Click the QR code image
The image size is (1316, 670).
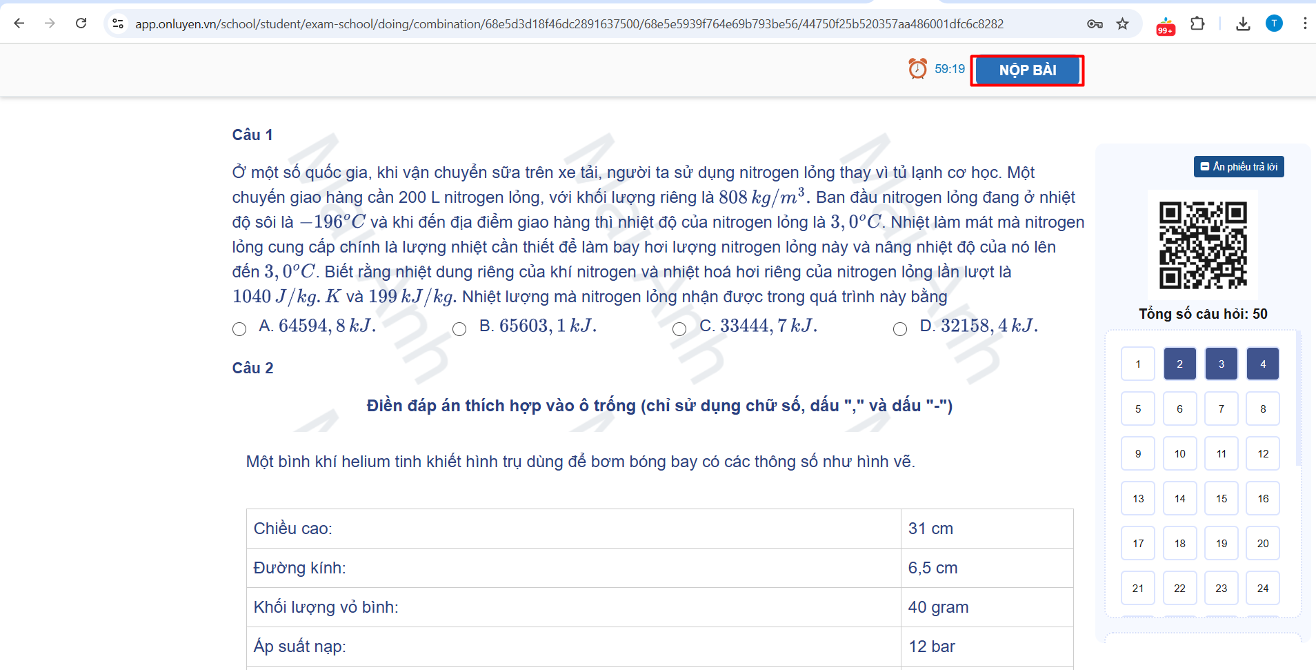1203,245
